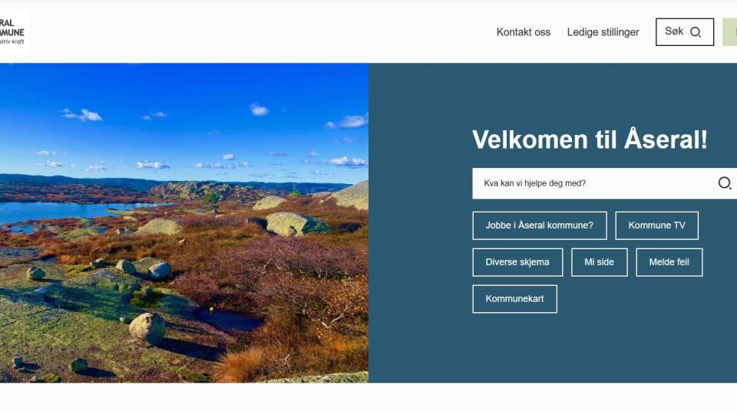The height and width of the screenshot is (414, 737).
Task: Click the empty header space before Kontakt oss
Action: (259, 32)
